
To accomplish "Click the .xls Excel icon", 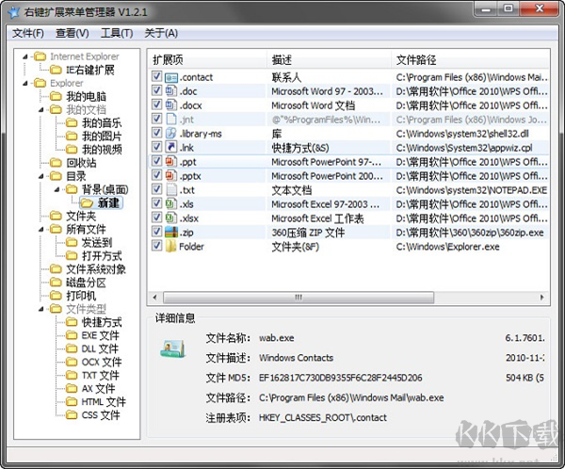I will 170,204.
